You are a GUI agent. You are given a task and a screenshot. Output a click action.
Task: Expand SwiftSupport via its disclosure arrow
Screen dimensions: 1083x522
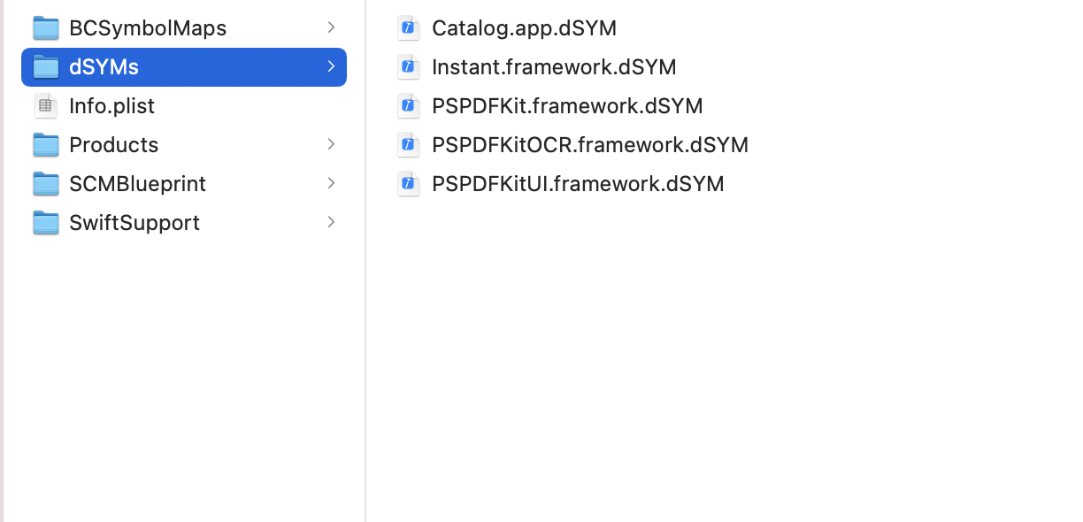331,222
